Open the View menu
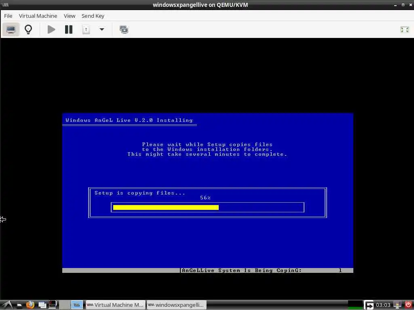The image size is (414, 310). 70,16
